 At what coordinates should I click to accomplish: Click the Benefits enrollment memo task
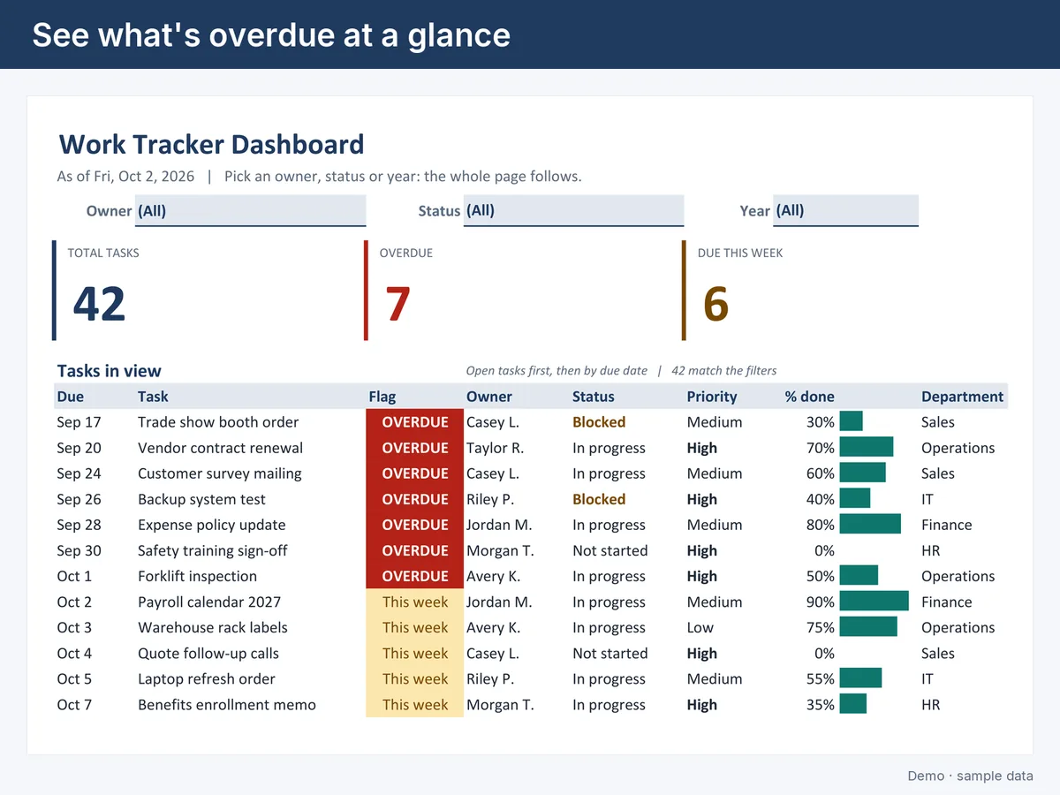[x=227, y=705]
